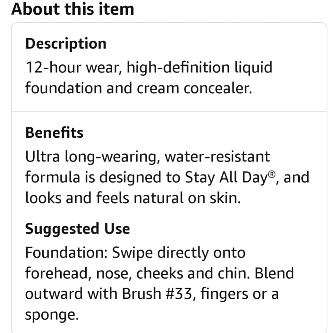Tap the word "Blend"
The image size is (333, 333).
pos(275,273)
